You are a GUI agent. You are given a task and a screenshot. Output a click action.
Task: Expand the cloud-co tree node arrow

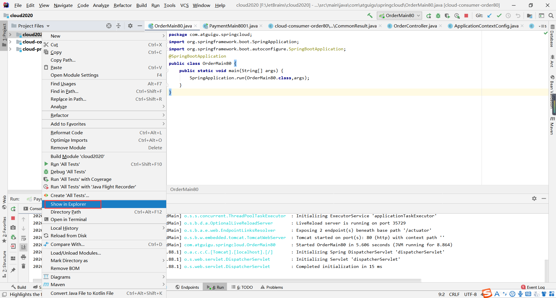click(x=10, y=42)
